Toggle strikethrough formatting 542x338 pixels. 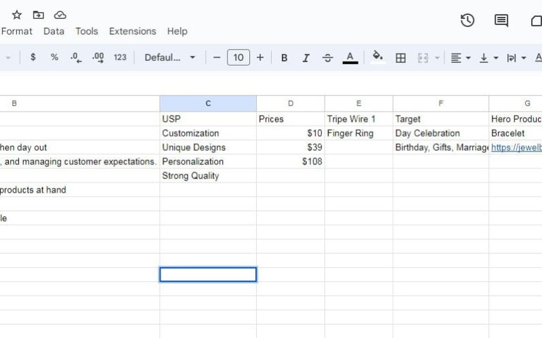tap(327, 57)
